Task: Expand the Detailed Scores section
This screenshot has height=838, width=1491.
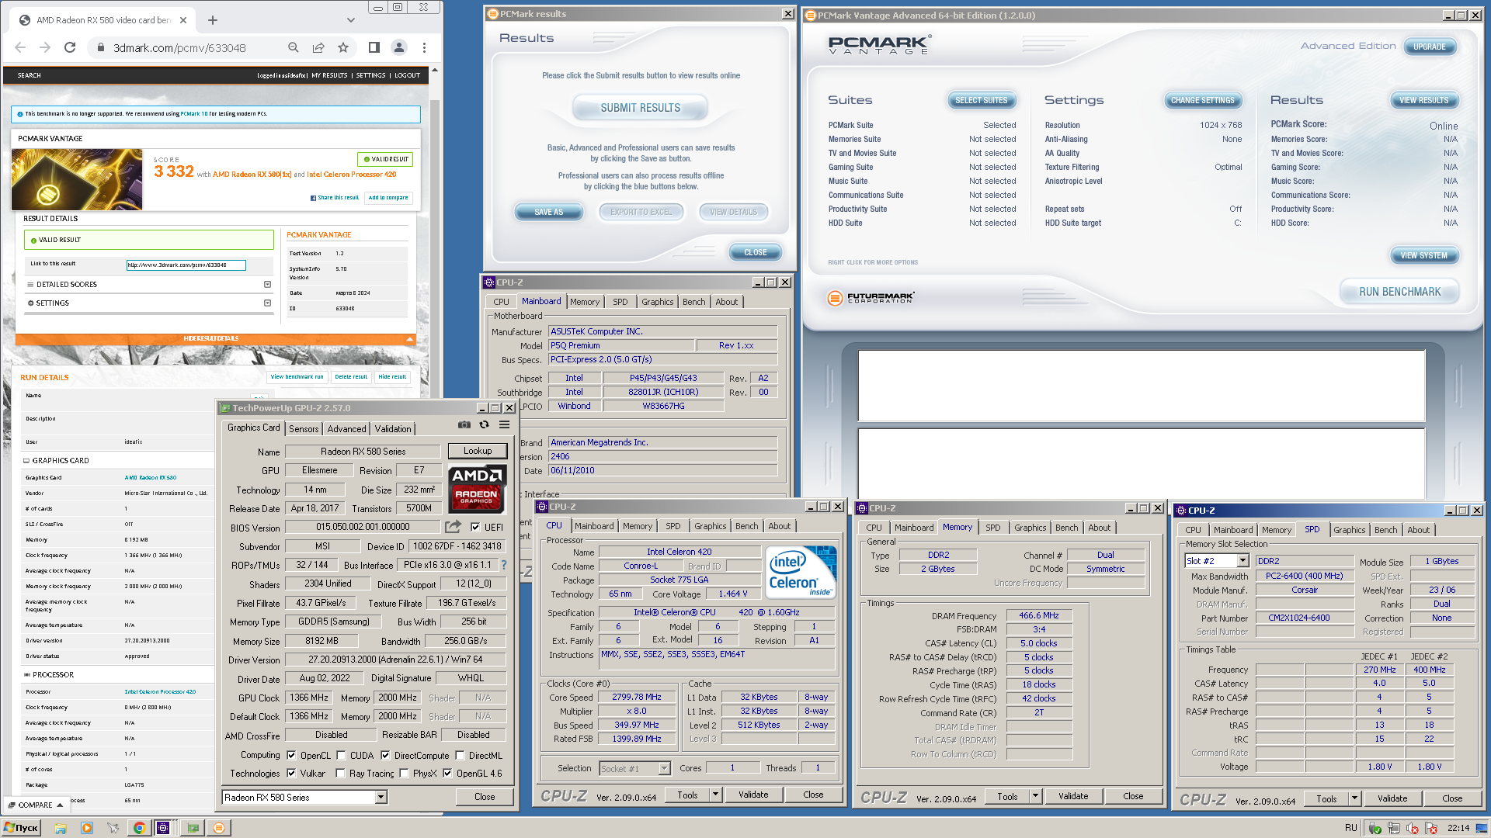Action: coord(267,285)
